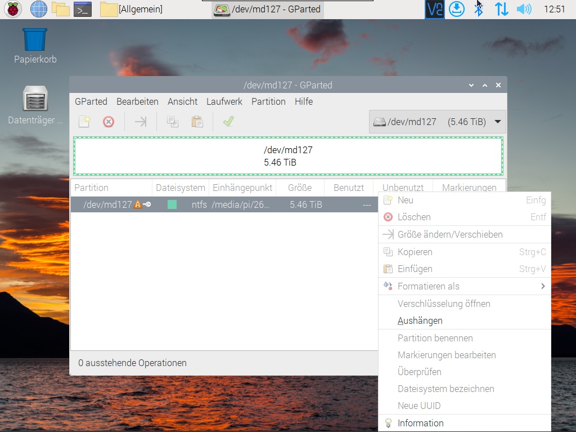The image size is (576, 432).
Task: Open the Ansicht menu
Action: (183, 101)
